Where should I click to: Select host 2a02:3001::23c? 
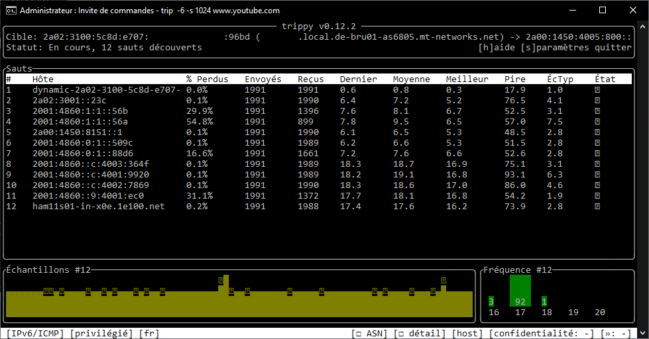(x=70, y=101)
